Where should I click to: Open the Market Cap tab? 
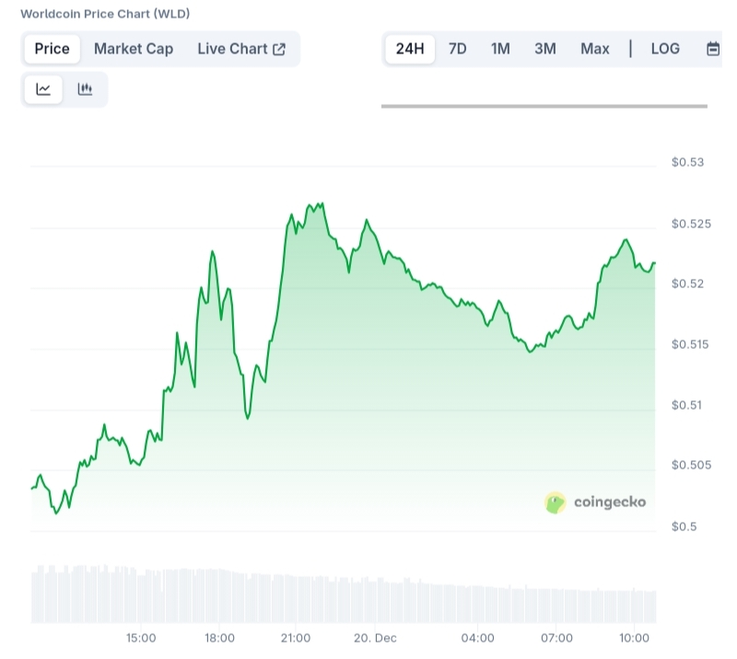pyautogui.click(x=134, y=49)
